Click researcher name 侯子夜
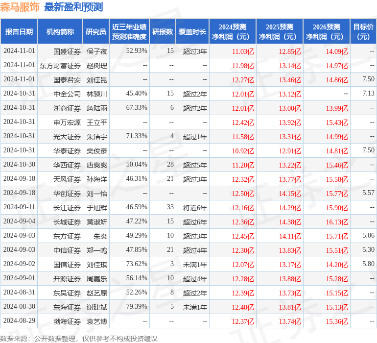Image resolution: width=377 pixels, height=343 pixels. (97, 51)
